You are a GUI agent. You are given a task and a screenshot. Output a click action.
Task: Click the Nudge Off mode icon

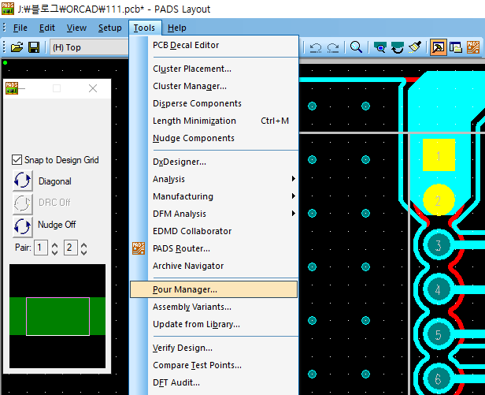click(x=23, y=225)
